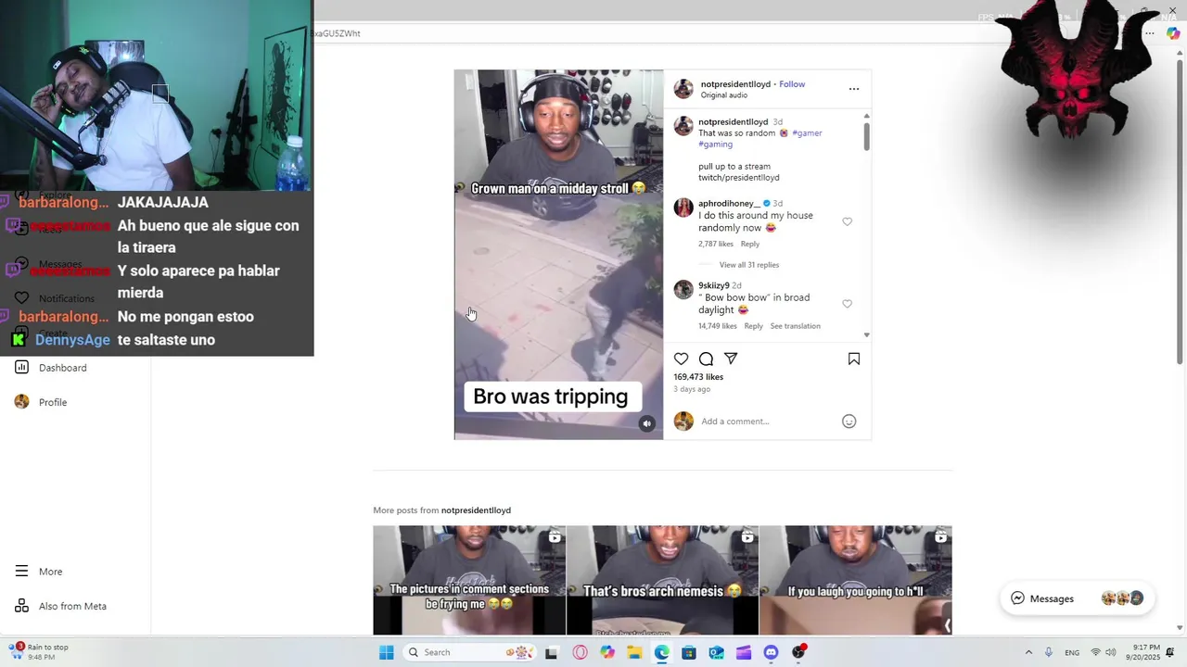
Task: Open Also from Meta menu
Action: click(61, 606)
